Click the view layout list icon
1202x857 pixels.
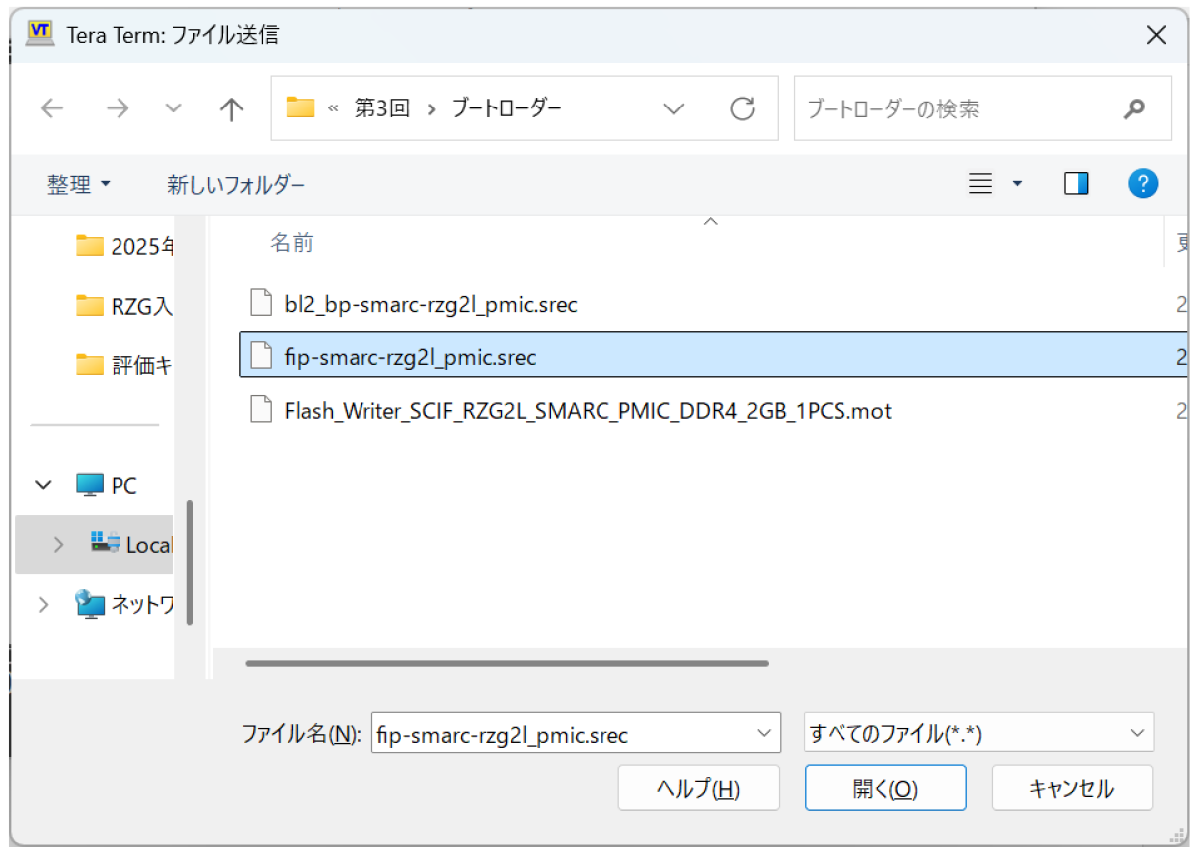(981, 183)
